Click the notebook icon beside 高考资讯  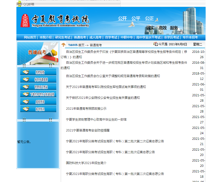coord(26,109)
